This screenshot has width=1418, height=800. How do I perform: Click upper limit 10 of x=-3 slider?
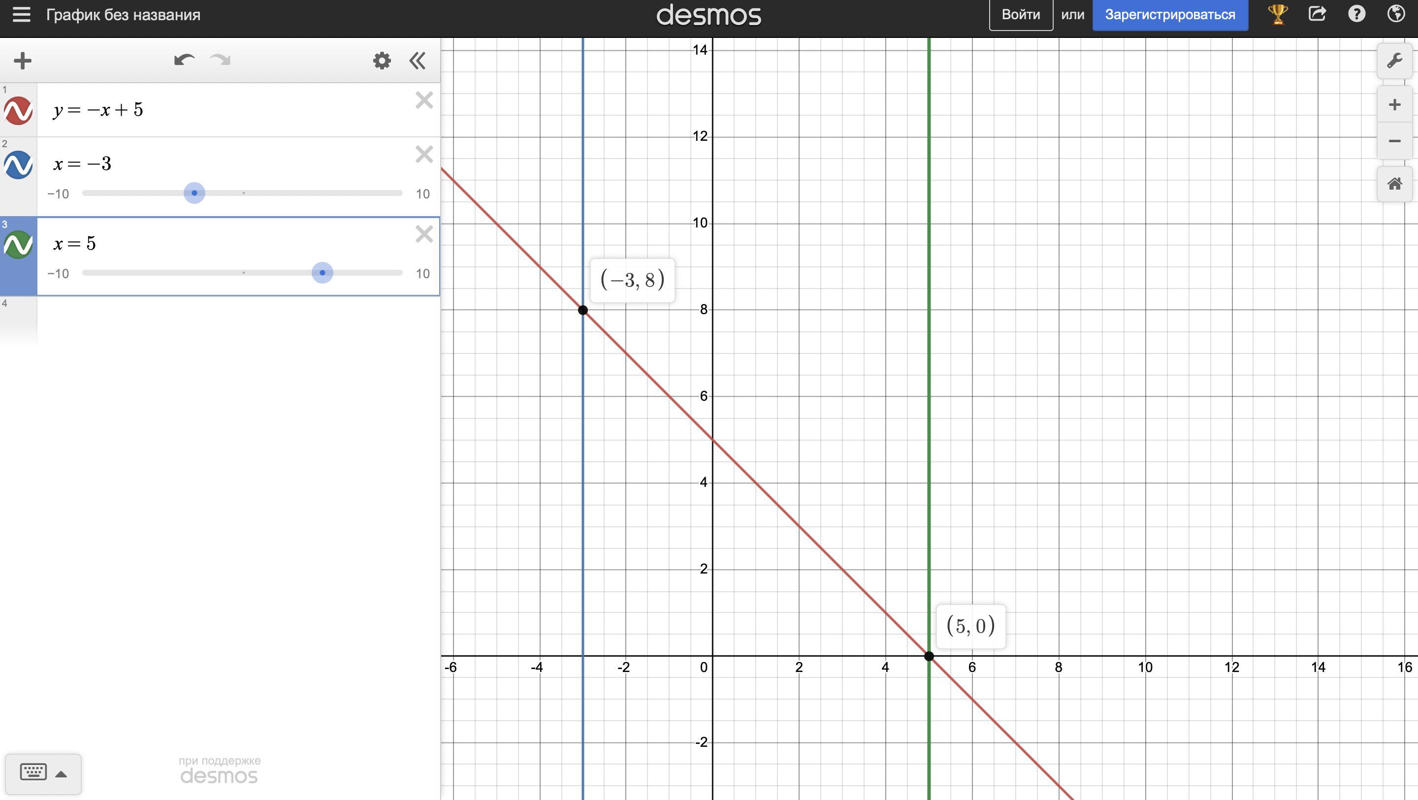(422, 194)
